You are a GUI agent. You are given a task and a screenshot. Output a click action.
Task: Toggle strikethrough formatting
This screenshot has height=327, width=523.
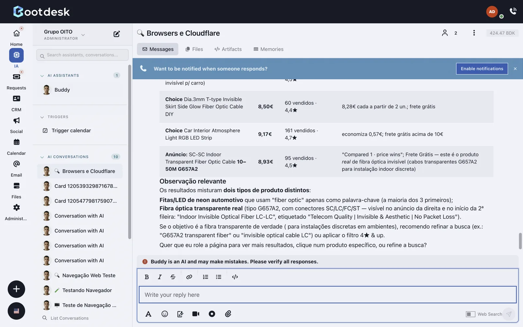pos(173,277)
